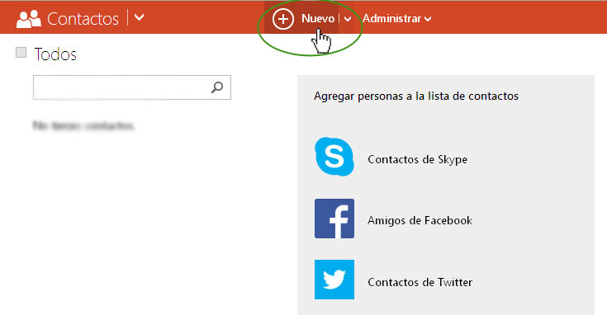Click the Twitter bird icon

334,280
